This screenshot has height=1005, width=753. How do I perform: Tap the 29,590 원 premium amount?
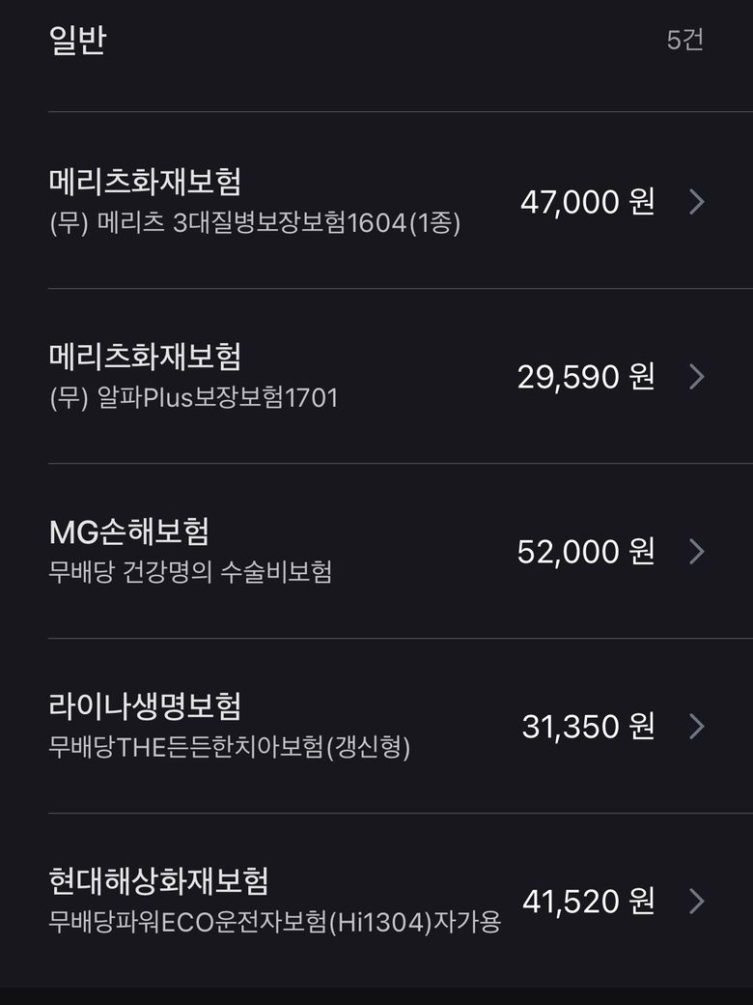pos(586,377)
